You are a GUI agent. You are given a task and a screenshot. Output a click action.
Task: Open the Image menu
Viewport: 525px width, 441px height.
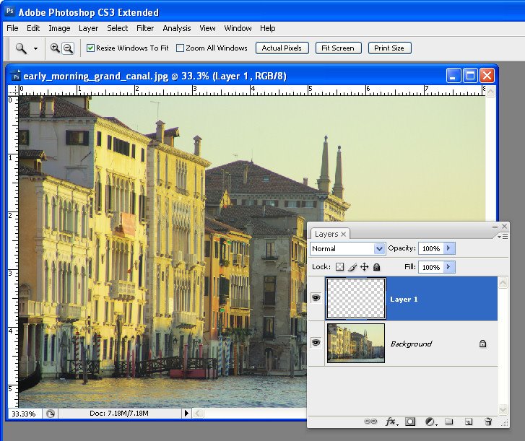click(x=59, y=28)
